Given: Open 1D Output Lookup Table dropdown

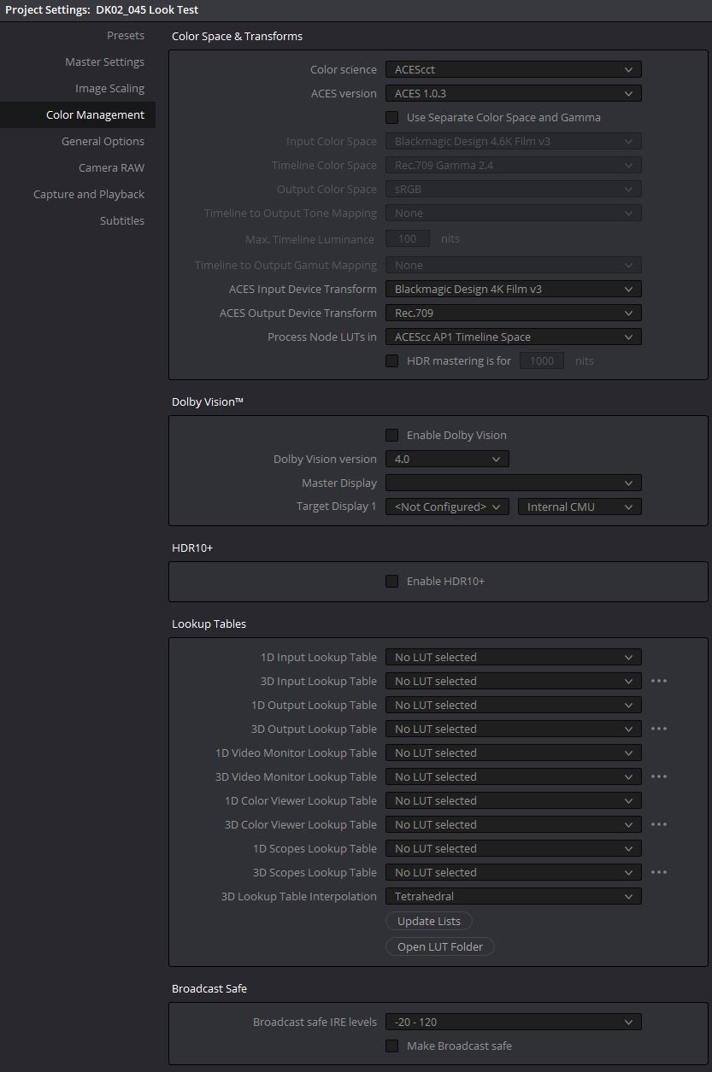Looking at the screenshot, I should coord(513,705).
